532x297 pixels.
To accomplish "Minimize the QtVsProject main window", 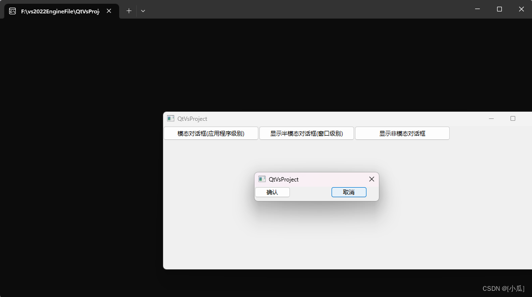I will tap(491, 118).
